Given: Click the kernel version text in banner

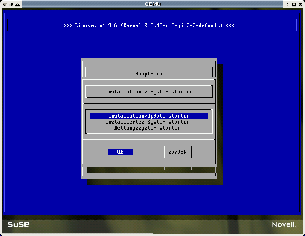Looking at the screenshot, I should (x=172, y=25).
